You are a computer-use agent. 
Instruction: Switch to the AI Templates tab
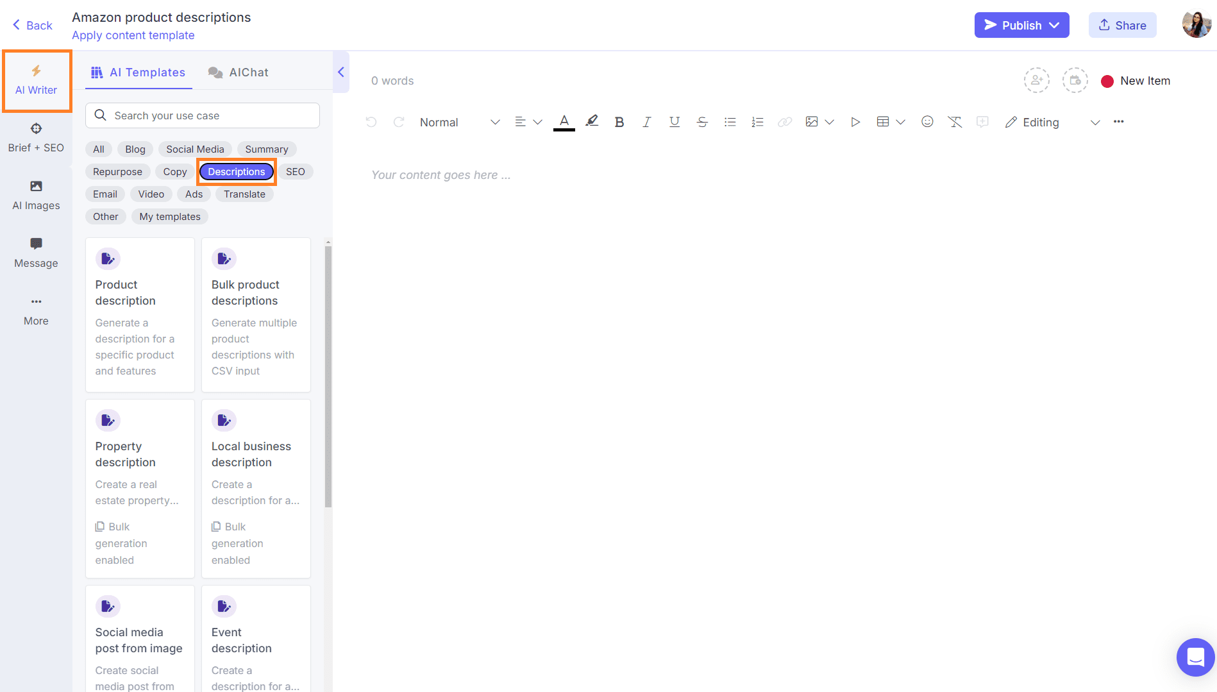pyautogui.click(x=138, y=72)
